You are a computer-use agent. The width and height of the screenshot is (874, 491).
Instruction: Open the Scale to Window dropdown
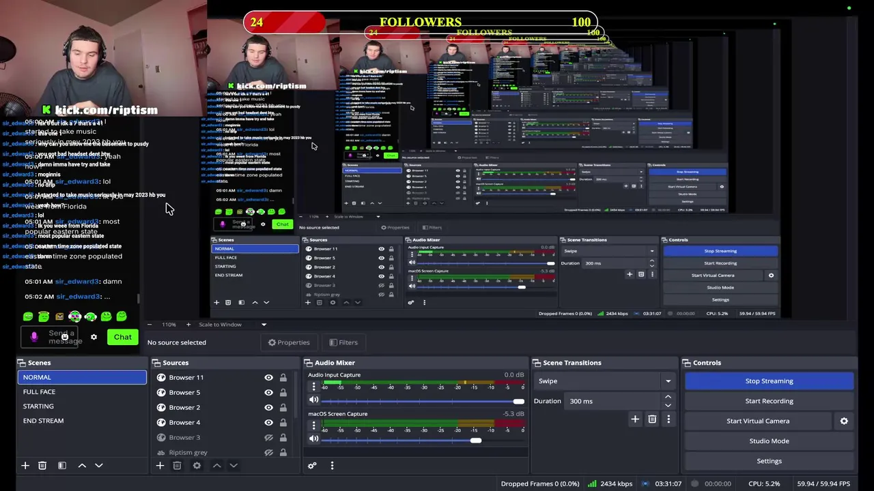click(x=232, y=325)
